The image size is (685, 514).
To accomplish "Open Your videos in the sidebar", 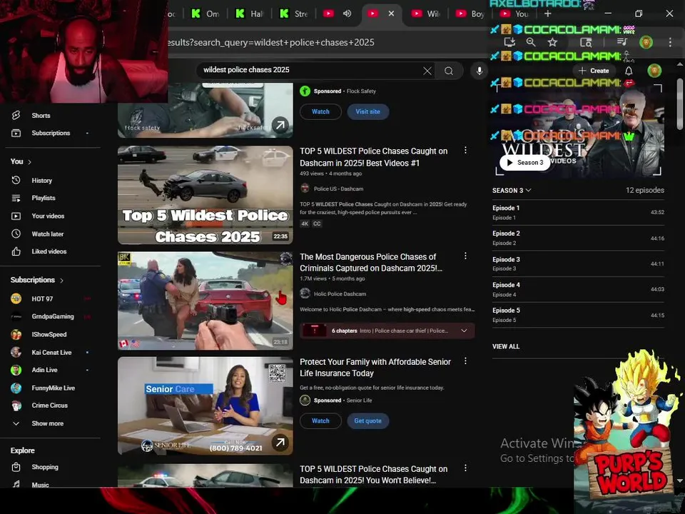I will (x=48, y=216).
